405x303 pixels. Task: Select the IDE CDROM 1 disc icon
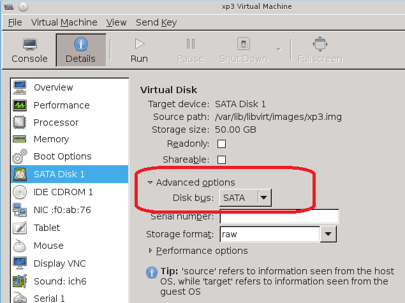click(x=20, y=191)
